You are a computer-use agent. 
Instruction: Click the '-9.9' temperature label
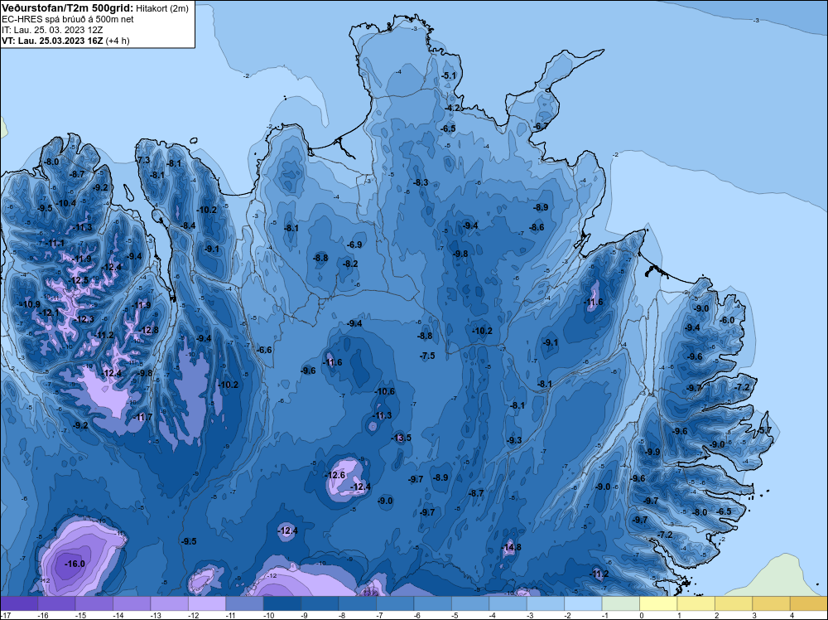[652, 452]
